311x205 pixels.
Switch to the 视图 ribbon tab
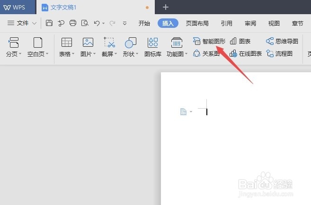(274, 23)
